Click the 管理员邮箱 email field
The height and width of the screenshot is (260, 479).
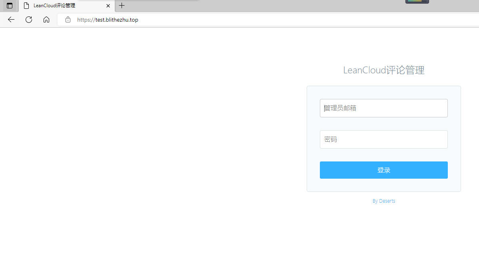coord(383,108)
